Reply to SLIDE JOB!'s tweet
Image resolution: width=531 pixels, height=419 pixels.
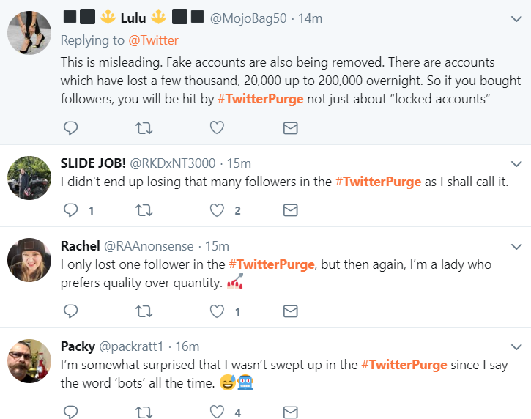point(71,210)
